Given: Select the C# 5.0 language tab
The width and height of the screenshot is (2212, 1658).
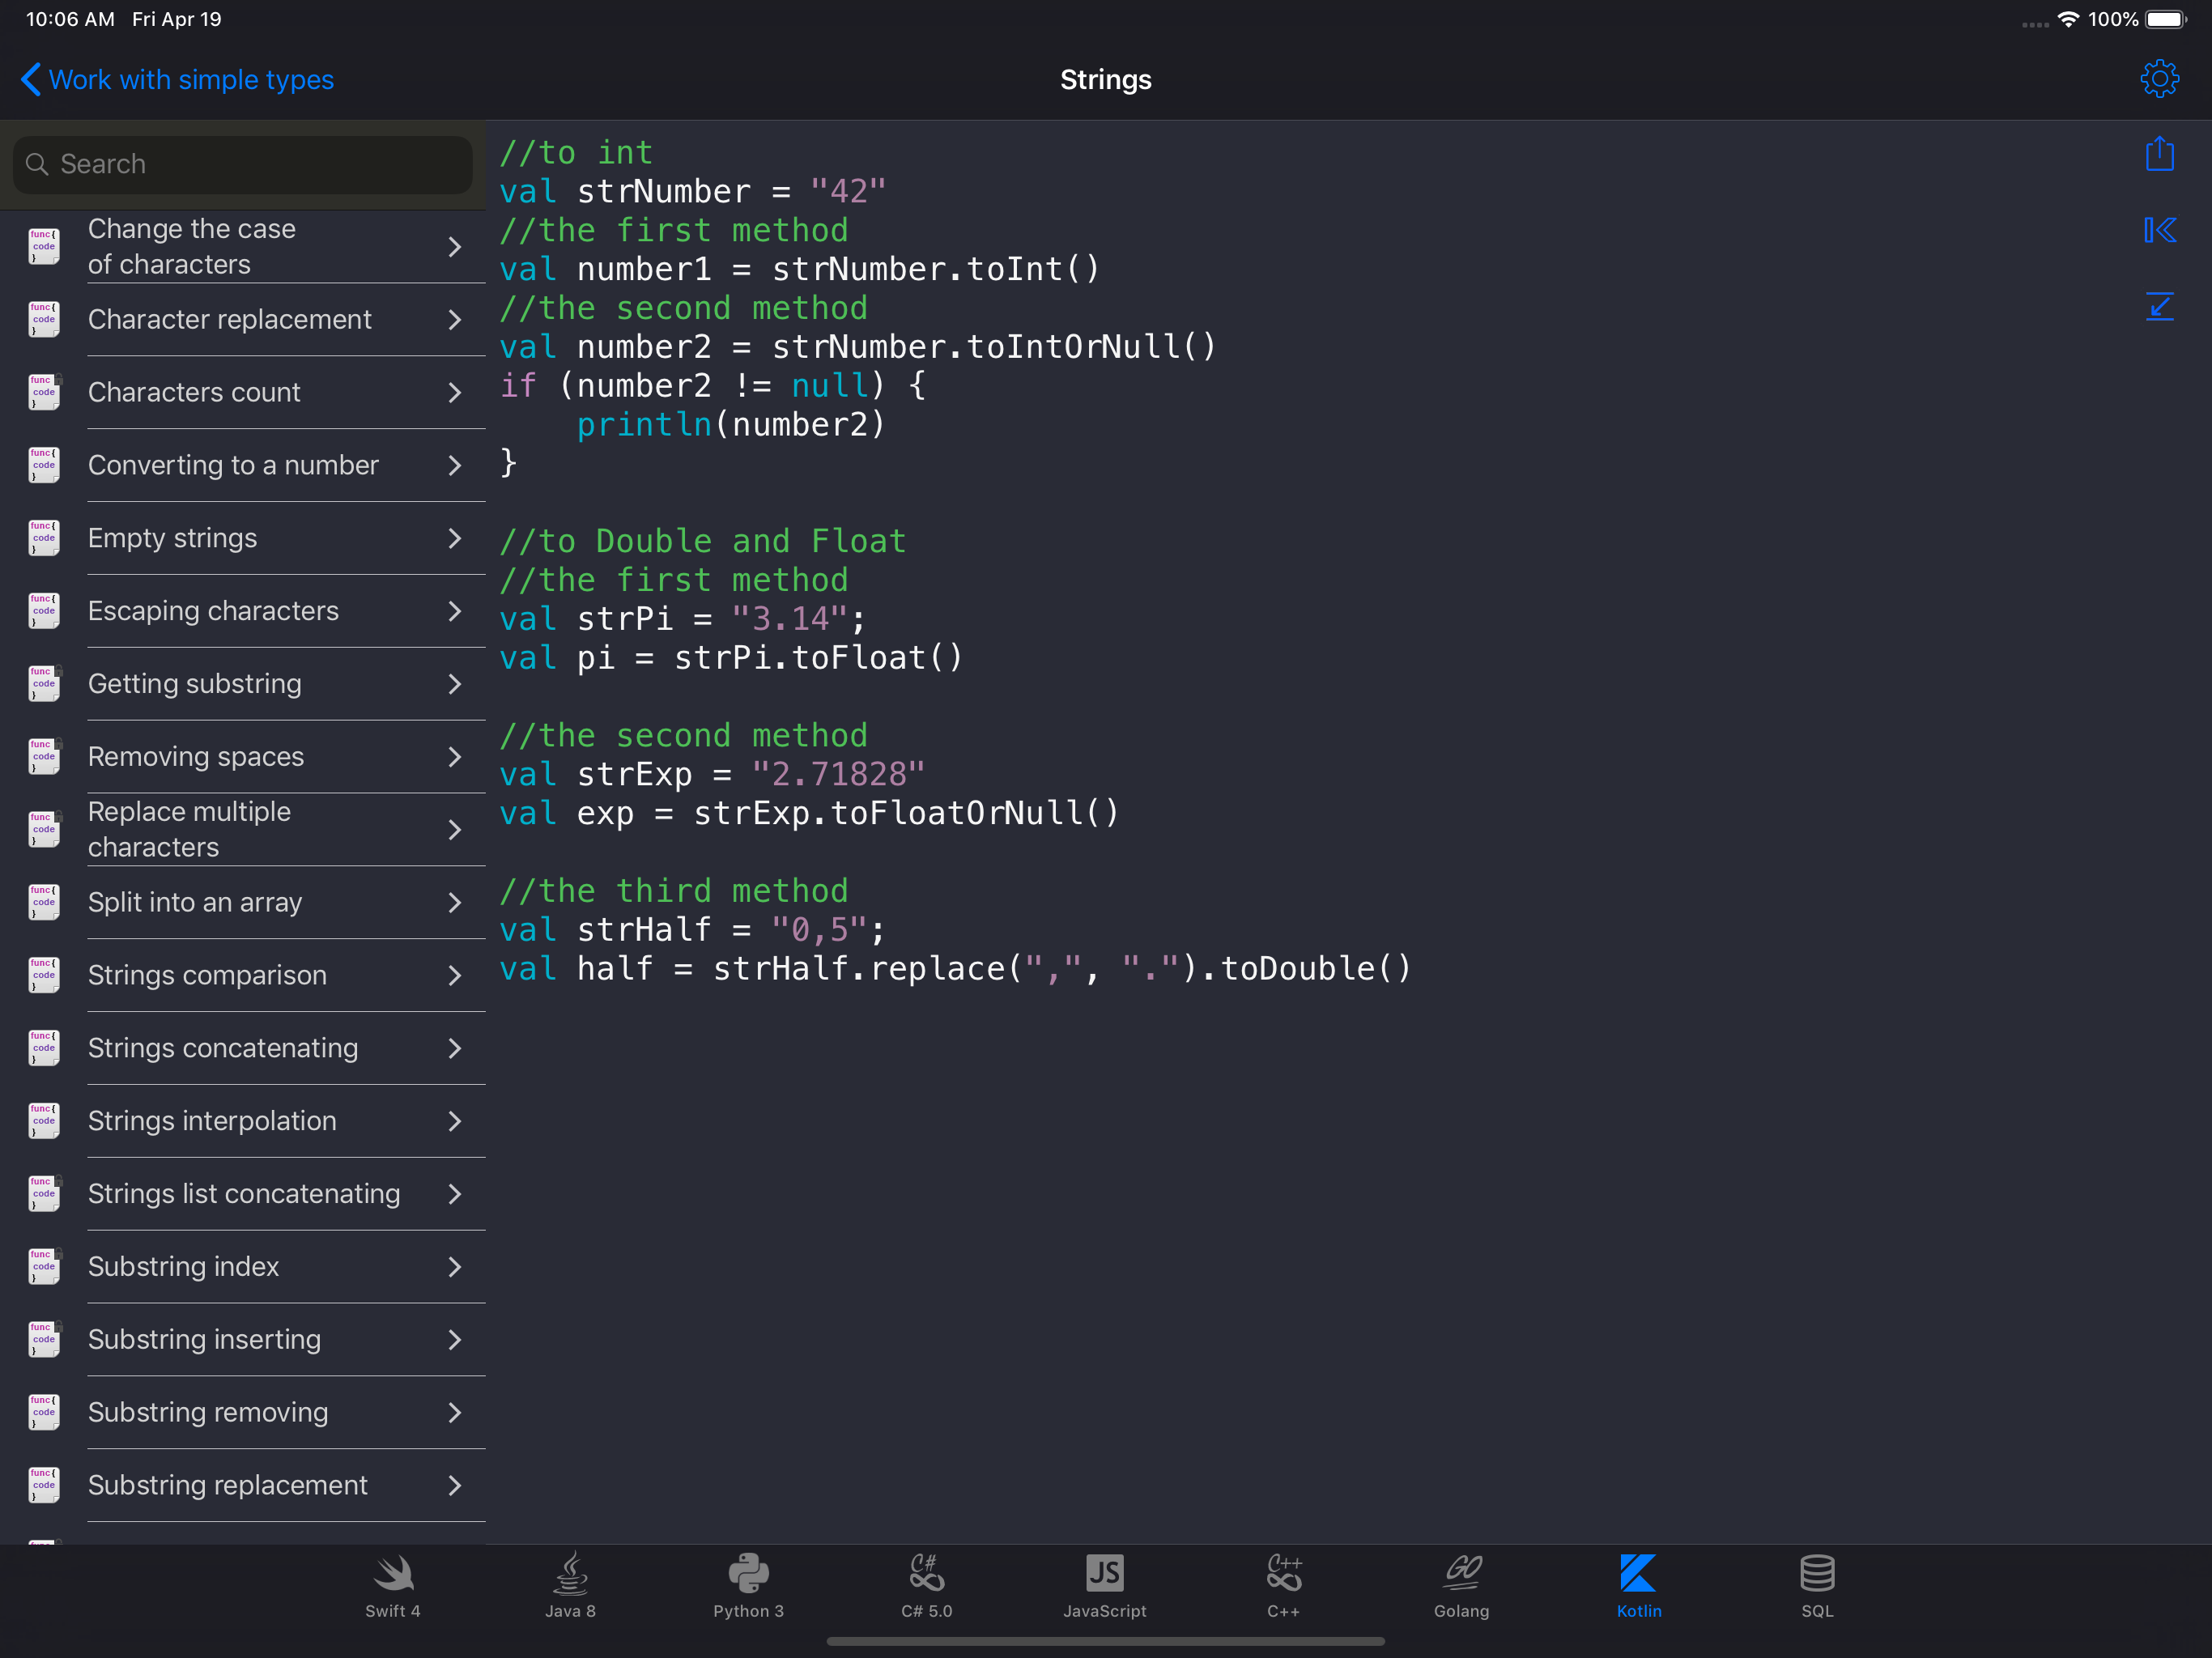Looking at the screenshot, I should coord(926,1585).
